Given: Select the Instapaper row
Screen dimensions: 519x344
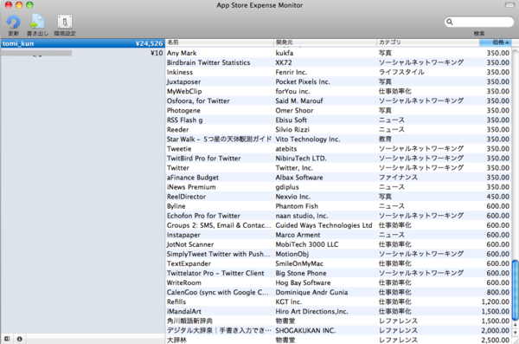Looking at the screenshot, I should click(338, 235).
